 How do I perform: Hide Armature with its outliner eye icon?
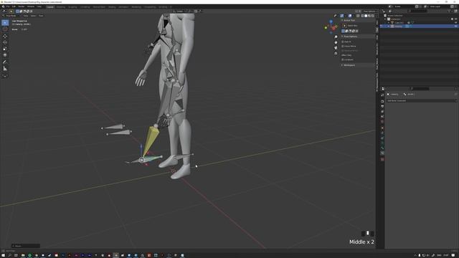(455, 27)
